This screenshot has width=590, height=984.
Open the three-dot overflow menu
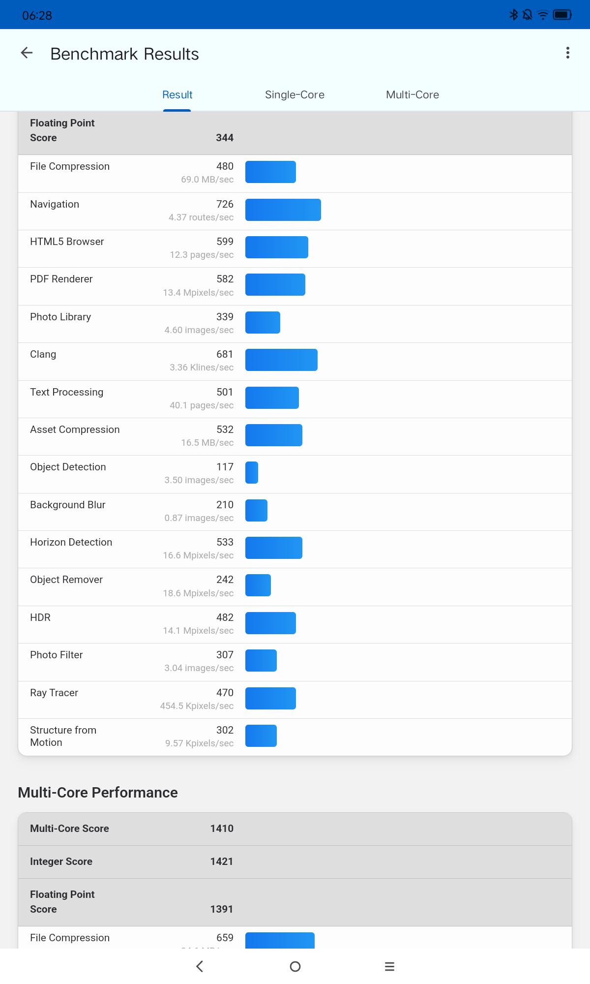pos(568,53)
